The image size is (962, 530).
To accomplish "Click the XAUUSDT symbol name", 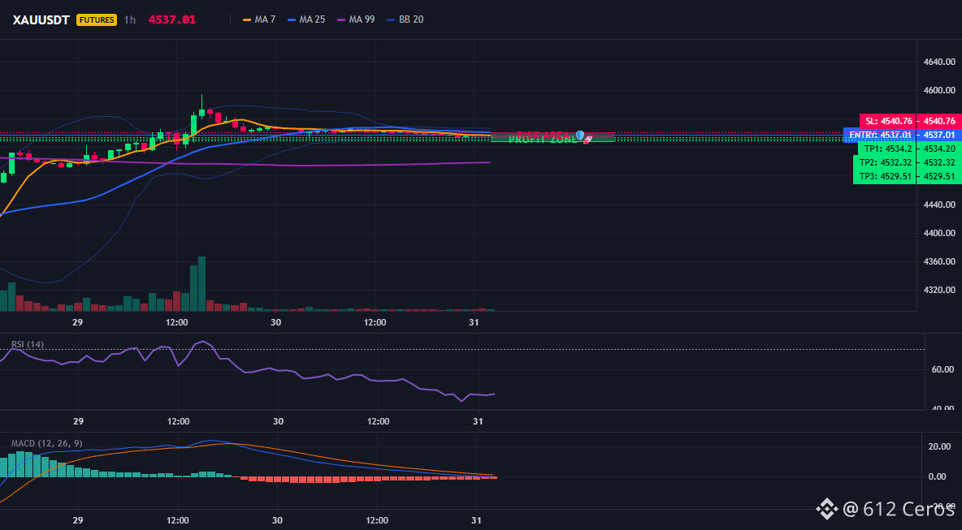I will pyautogui.click(x=41, y=19).
